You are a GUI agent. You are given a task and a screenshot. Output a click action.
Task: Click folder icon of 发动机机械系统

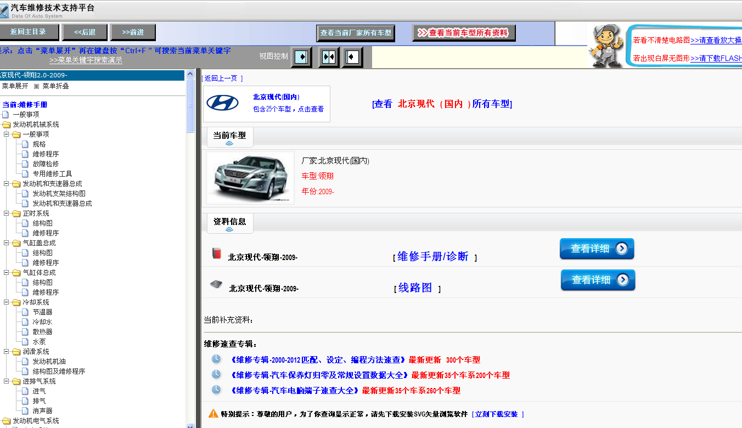[7, 125]
